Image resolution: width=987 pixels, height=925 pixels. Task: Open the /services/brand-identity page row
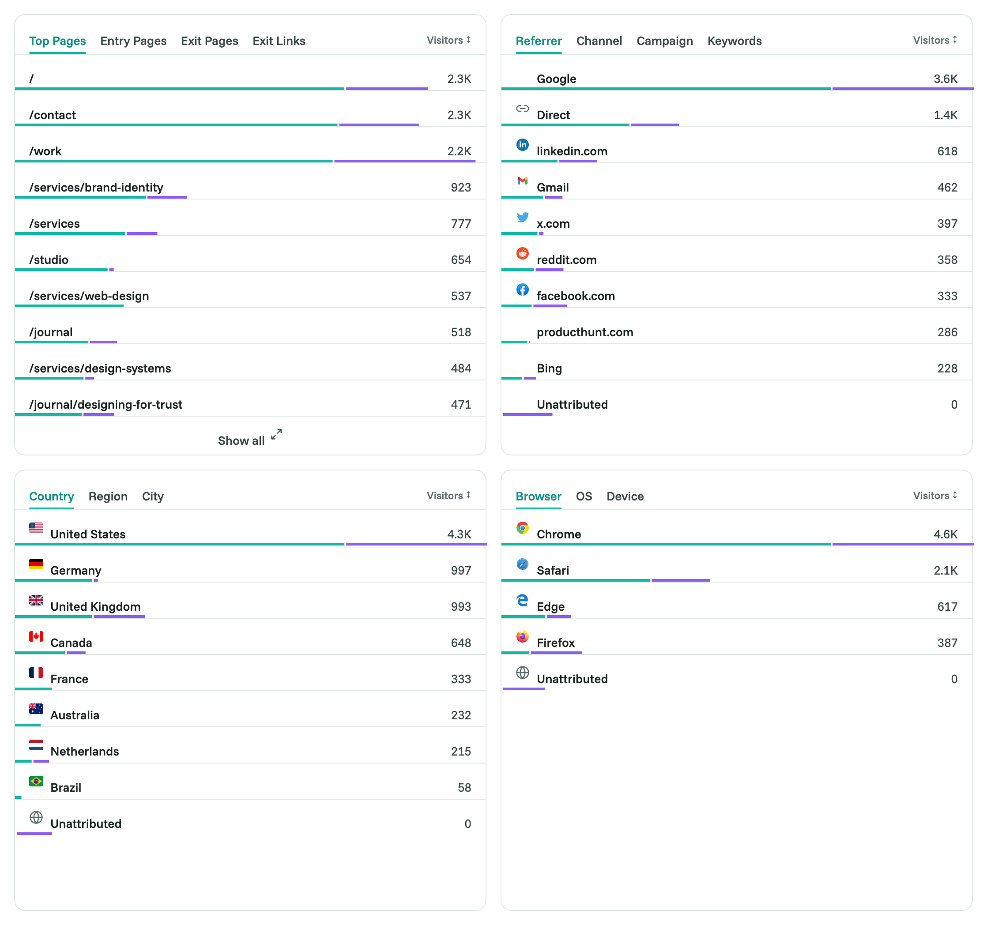[250, 182]
